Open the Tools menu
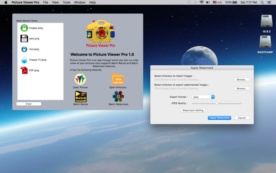 pyautogui.click(x=66, y=2)
